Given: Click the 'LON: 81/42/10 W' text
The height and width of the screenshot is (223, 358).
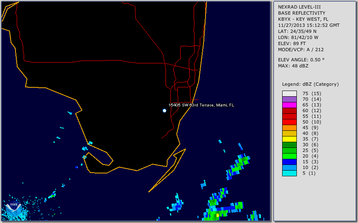Looking at the screenshot, I should tap(298, 37).
